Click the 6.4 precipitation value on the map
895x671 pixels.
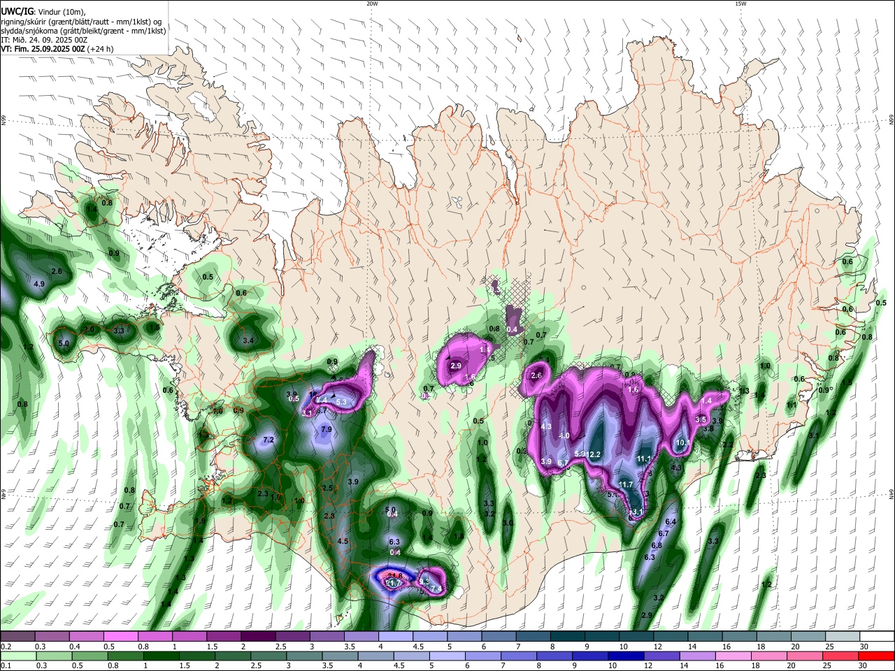click(671, 522)
